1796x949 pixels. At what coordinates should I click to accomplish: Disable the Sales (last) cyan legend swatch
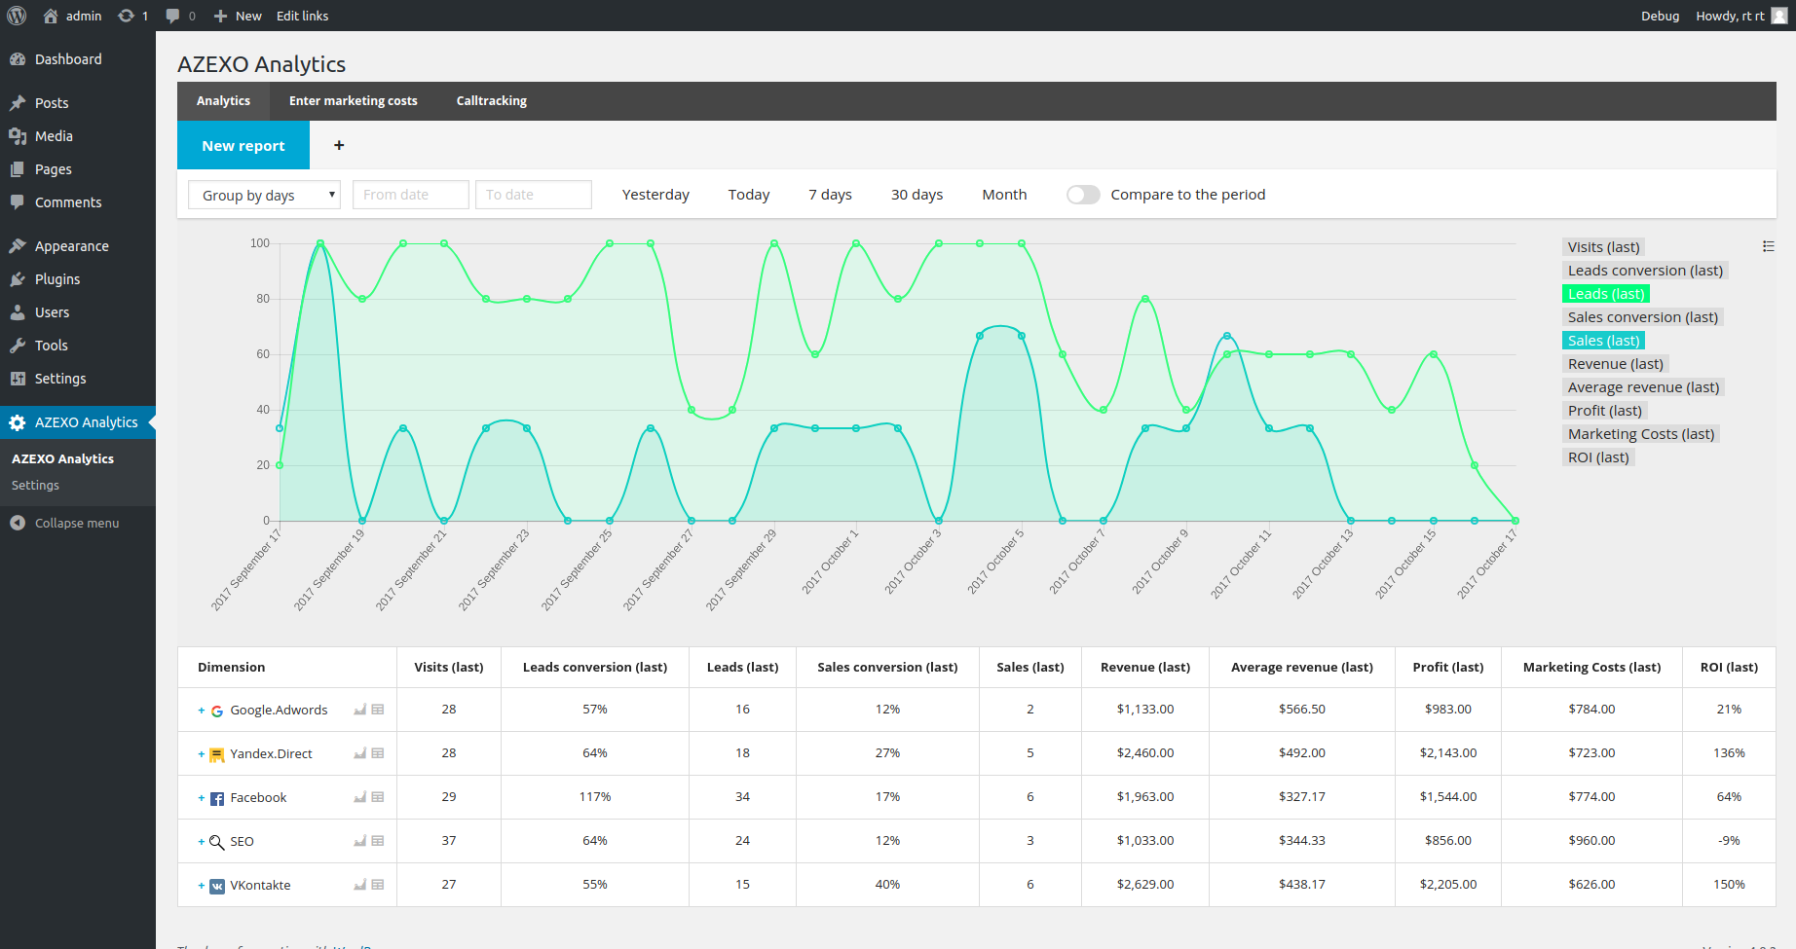click(x=1603, y=341)
